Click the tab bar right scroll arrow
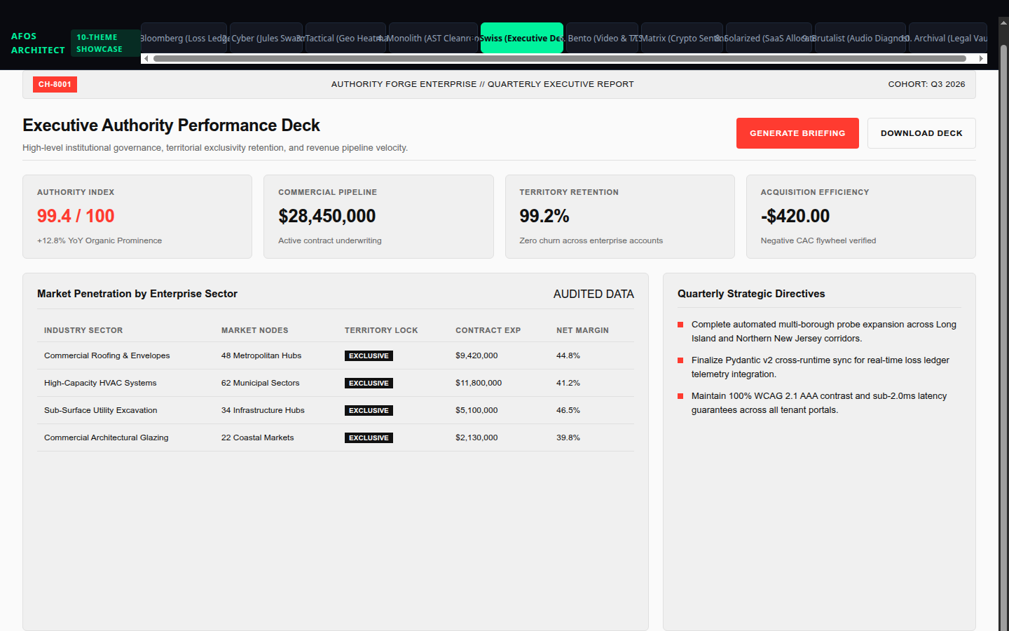The image size is (1009, 631). tap(982, 59)
